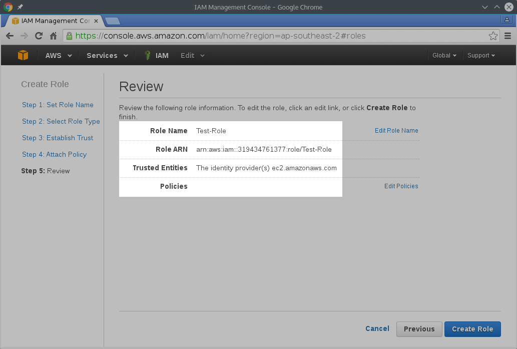Image resolution: width=517 pixels, height=349 pixels.
Task: Click the Role ARN label
Action: (172, 149)
